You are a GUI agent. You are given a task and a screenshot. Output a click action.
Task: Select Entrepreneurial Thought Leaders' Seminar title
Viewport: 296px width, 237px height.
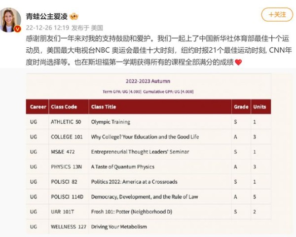click(140, 152)
